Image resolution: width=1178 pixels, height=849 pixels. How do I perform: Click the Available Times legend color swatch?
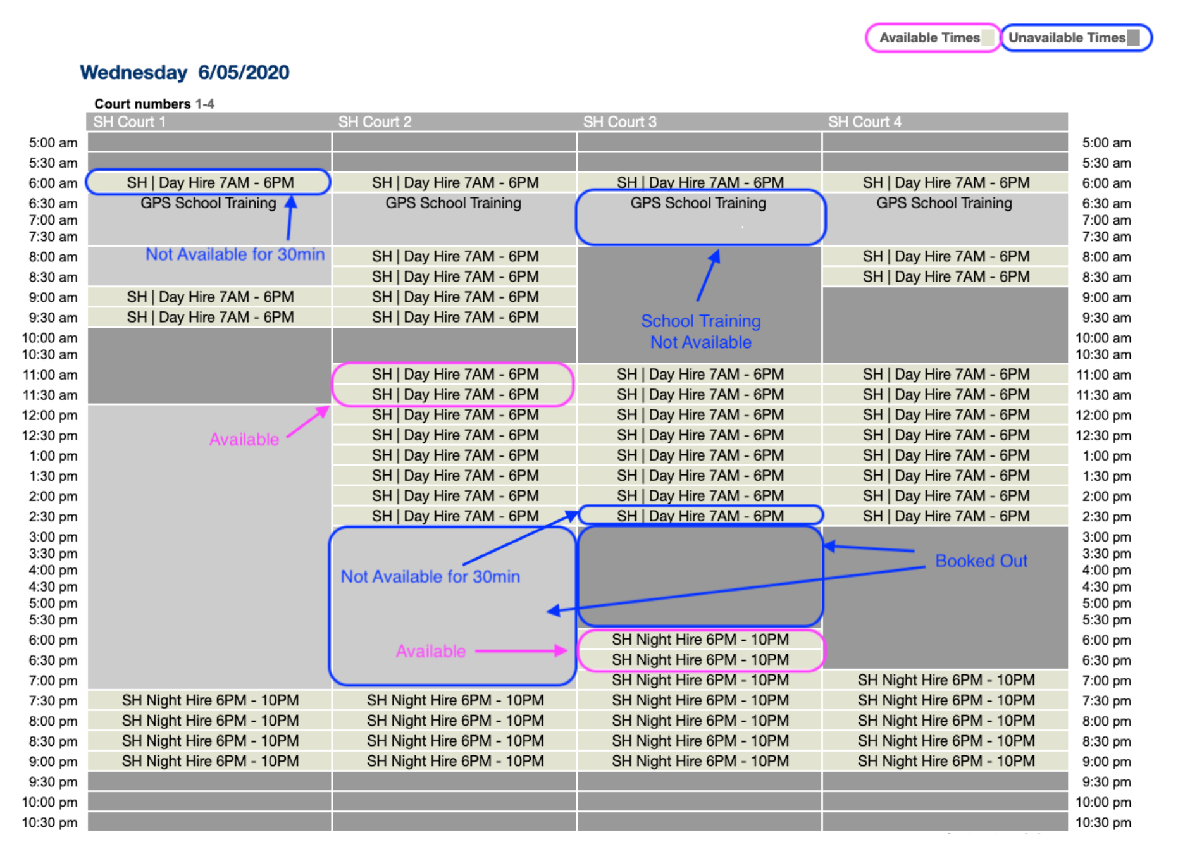click(988, 37)
